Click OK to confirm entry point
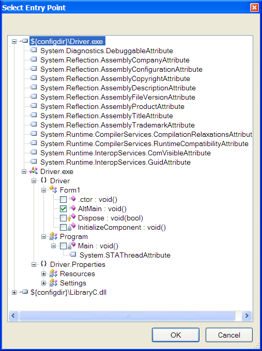Image resolution: width=262 pixels, height=351 pixels. 176,335
